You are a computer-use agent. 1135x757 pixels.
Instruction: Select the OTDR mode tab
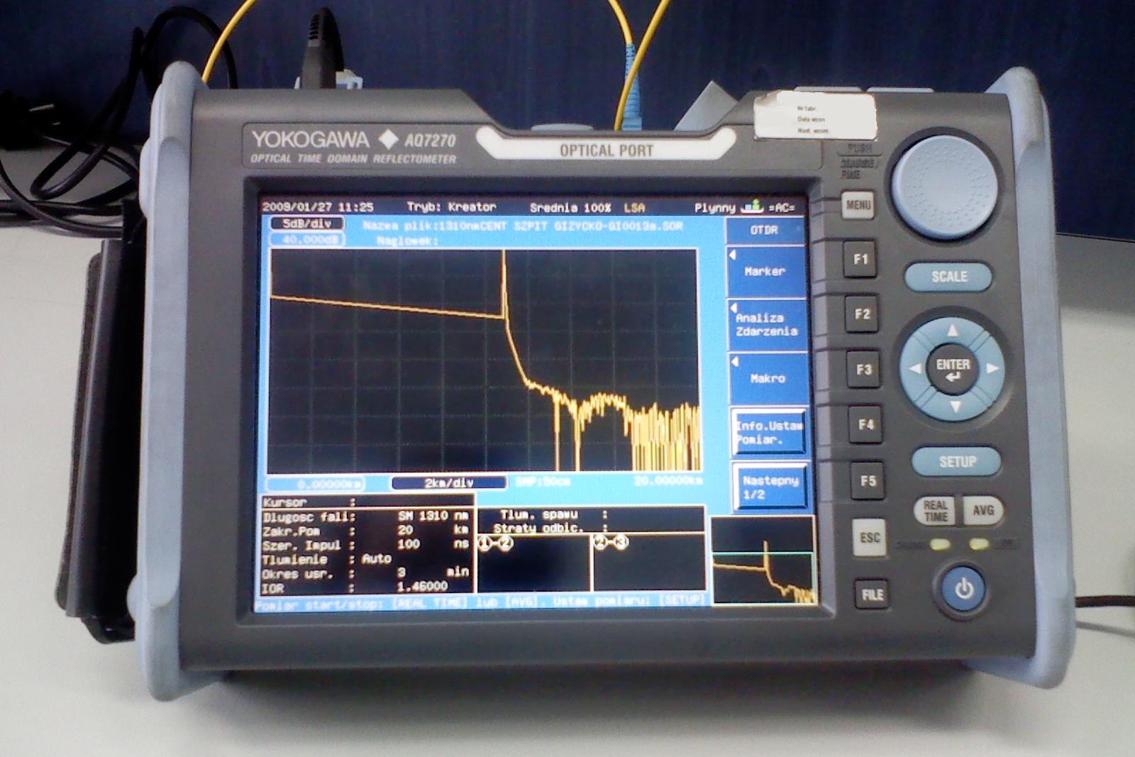(764, 231)
